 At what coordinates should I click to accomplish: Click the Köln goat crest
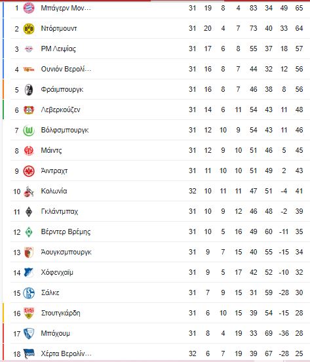[x=29, y=191]
